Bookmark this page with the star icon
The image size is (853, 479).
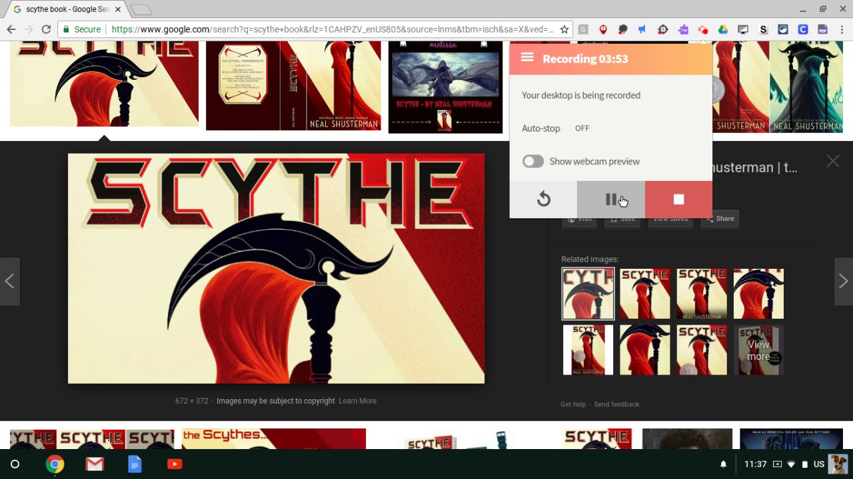(x=564, y=29)
